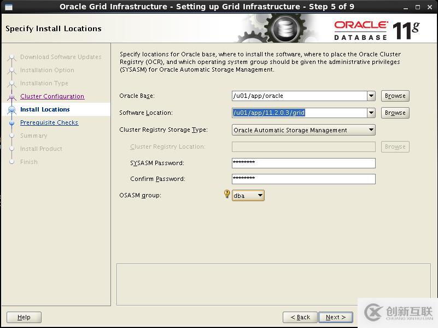The width and height of the screenshot is (438, 328).
Task: Click the Next button
Action: click(336, 317)
